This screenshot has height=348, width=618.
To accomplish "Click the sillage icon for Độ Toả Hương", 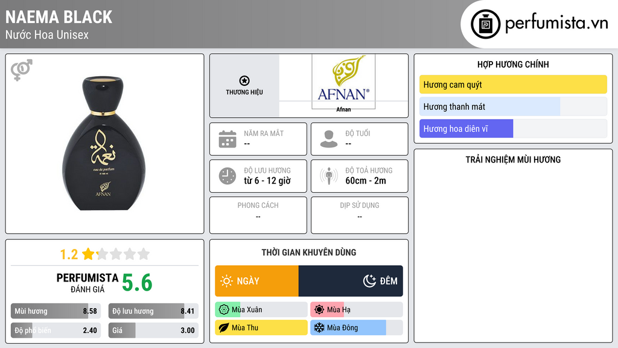I will click(x=328, y=176).
